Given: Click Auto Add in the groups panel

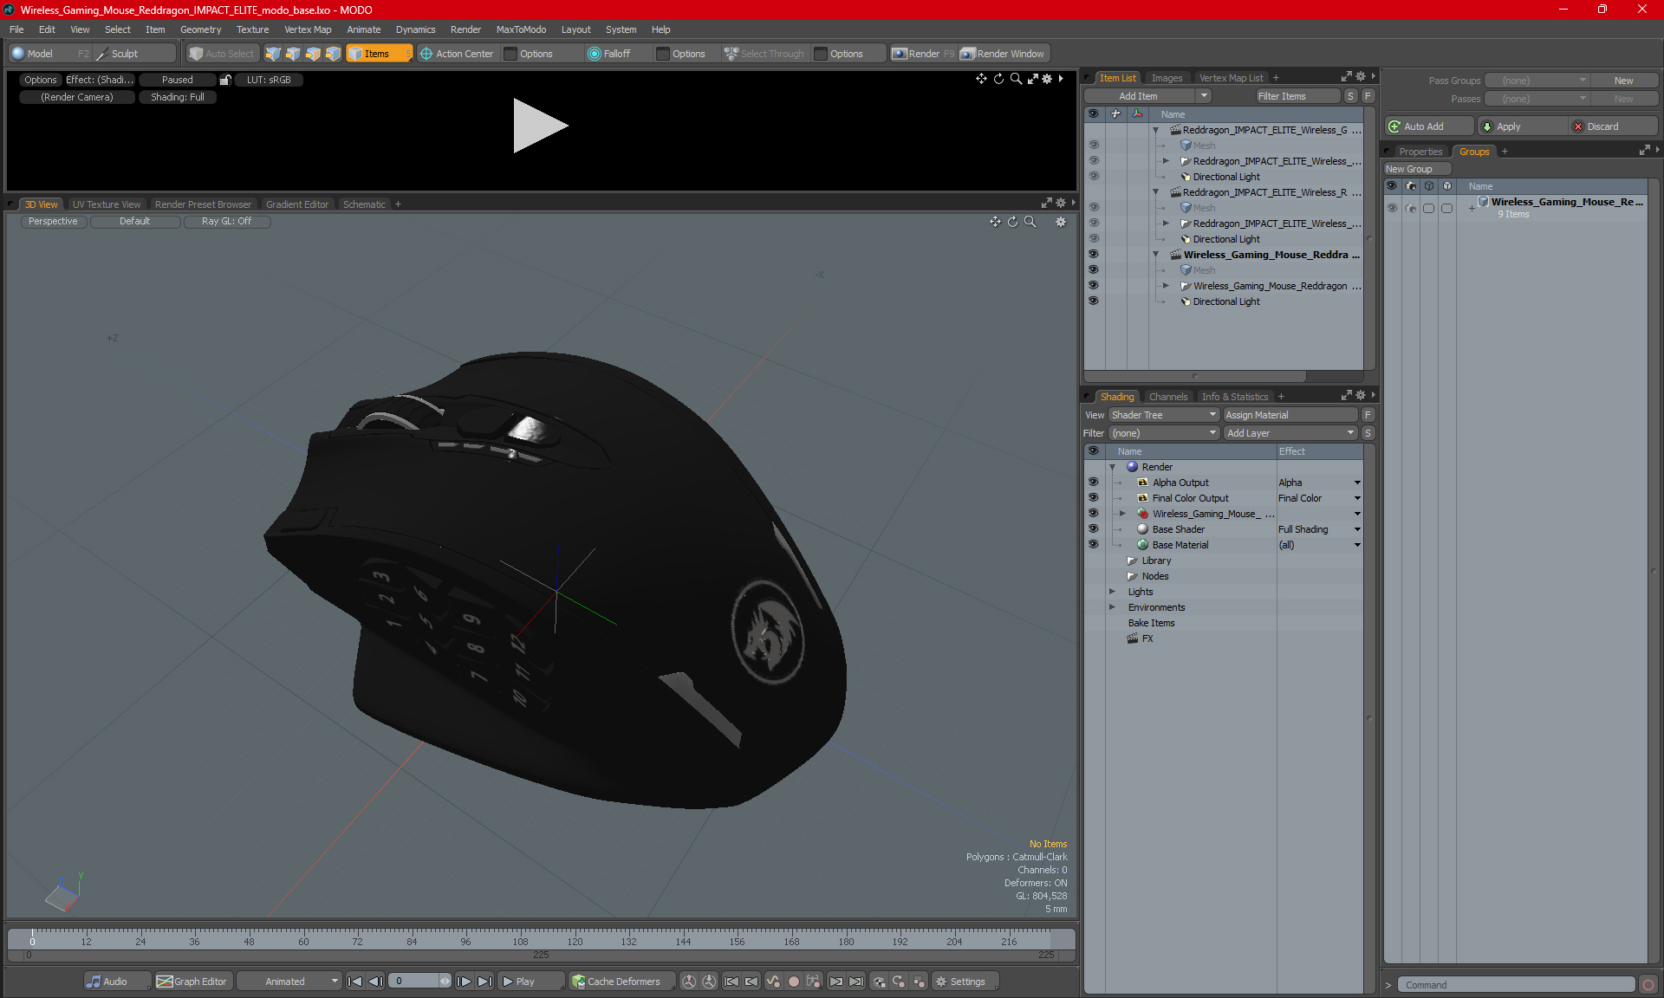Looking at the screenshot, I should click(1428, 126).
